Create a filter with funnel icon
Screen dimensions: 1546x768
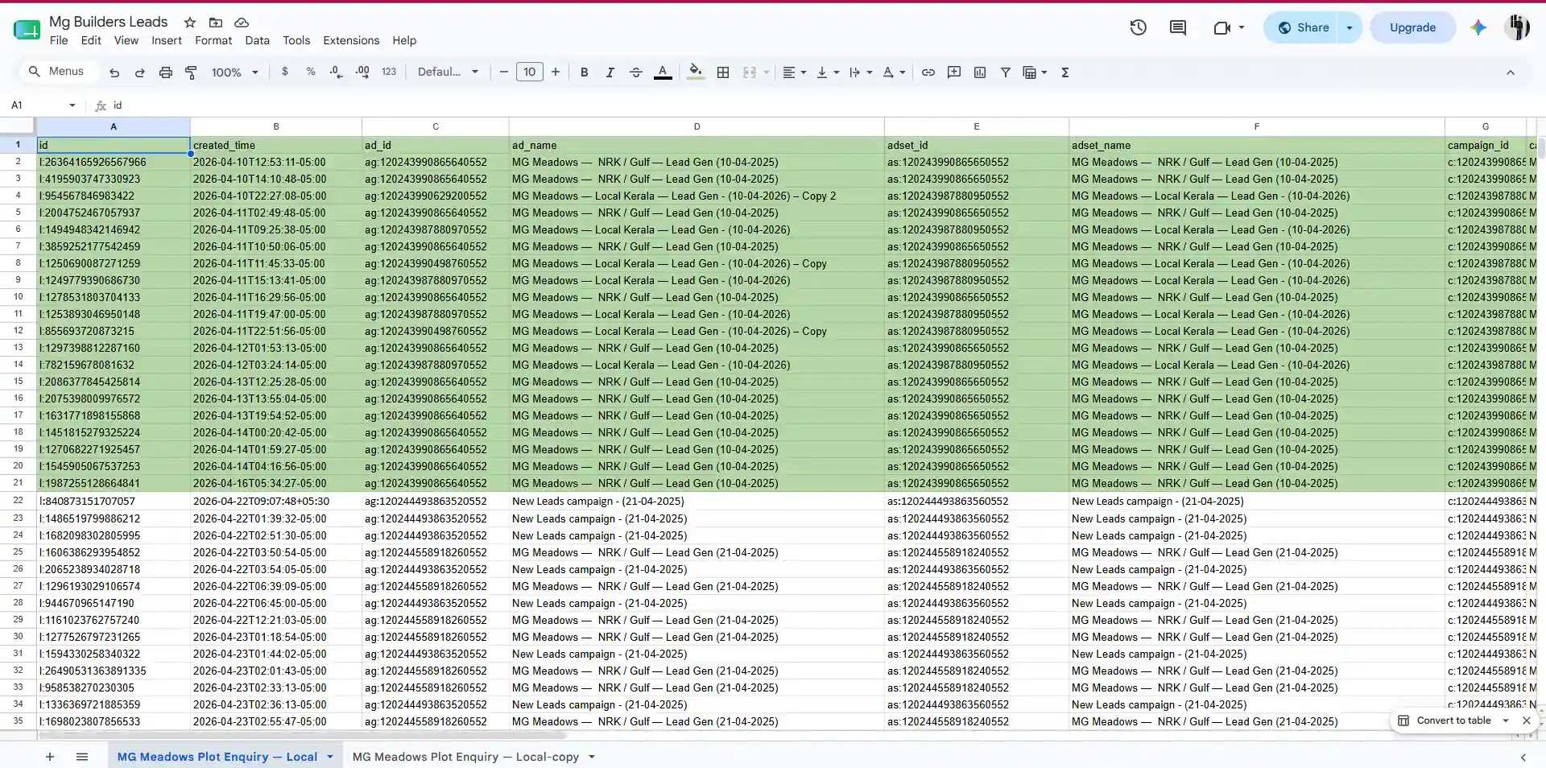click(x=1006, y=72)
